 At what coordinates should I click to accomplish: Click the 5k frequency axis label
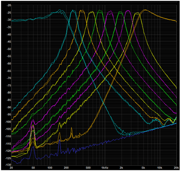(143, 168)
